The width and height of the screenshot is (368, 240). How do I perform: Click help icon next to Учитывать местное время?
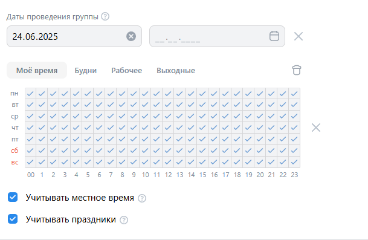coord(142,198)
